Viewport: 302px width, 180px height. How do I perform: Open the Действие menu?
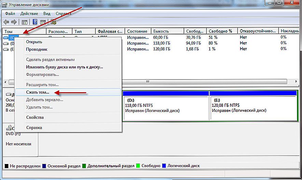(x=30, y=13)
